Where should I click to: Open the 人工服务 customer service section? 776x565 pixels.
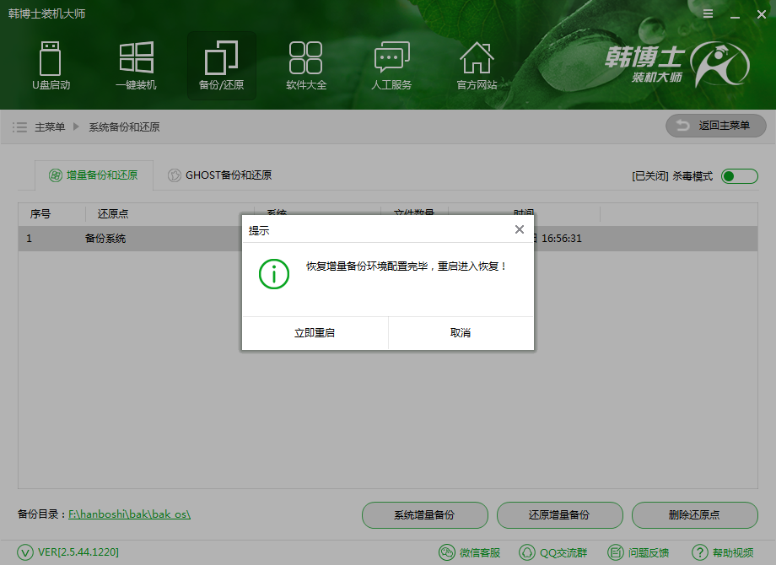coord(391,66)
